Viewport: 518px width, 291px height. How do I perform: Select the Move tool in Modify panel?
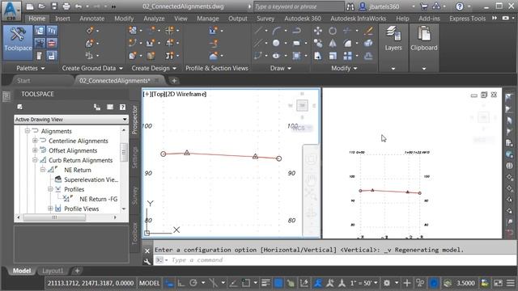point(318,31)
